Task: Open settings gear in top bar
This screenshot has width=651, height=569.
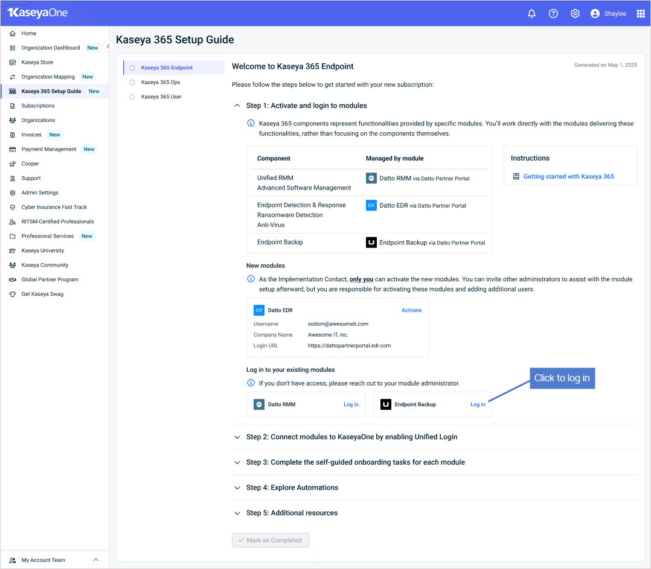Action: pyautogui.click(x=575, y=14)
